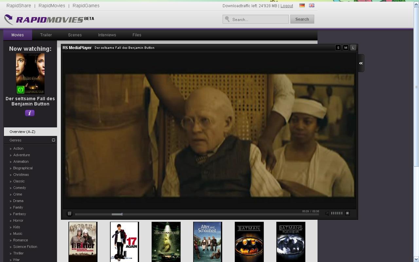Viewport: 419px width, 262px height.
Task: Click the search magnifier icon
Action: click(228, 19)
